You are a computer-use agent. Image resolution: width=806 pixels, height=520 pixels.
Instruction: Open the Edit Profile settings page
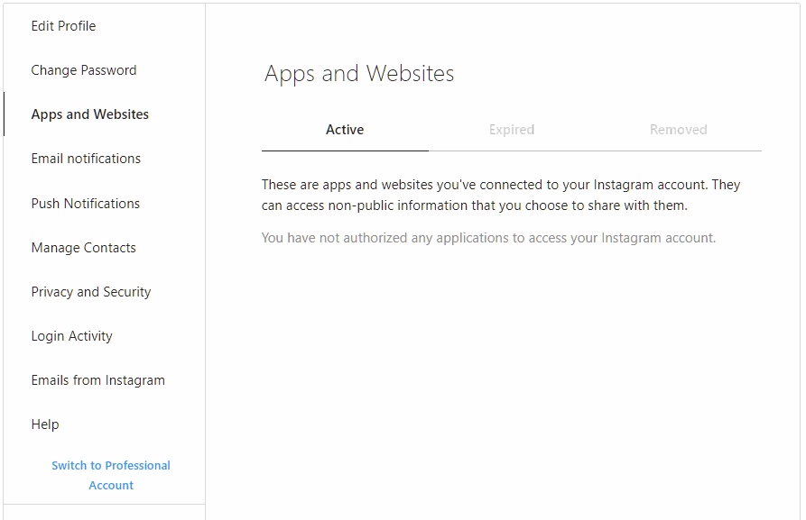[x=63, y=26]
